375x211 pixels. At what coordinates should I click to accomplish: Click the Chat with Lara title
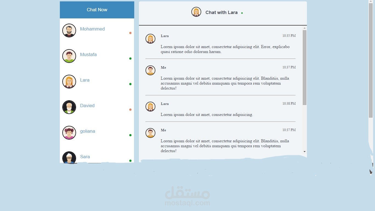pyautogui.click(x=221, y=12)
